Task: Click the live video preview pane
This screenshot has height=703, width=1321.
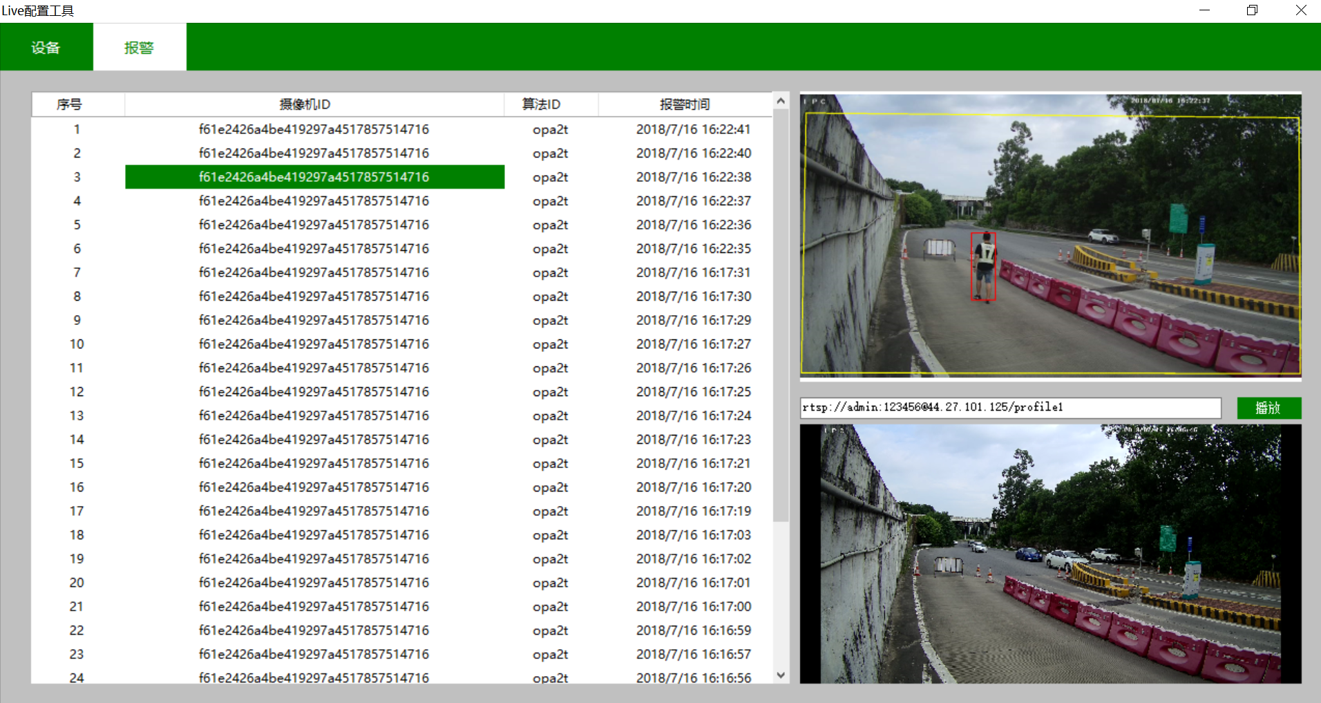Action: pyautogui.click(x=1050, y=554)
